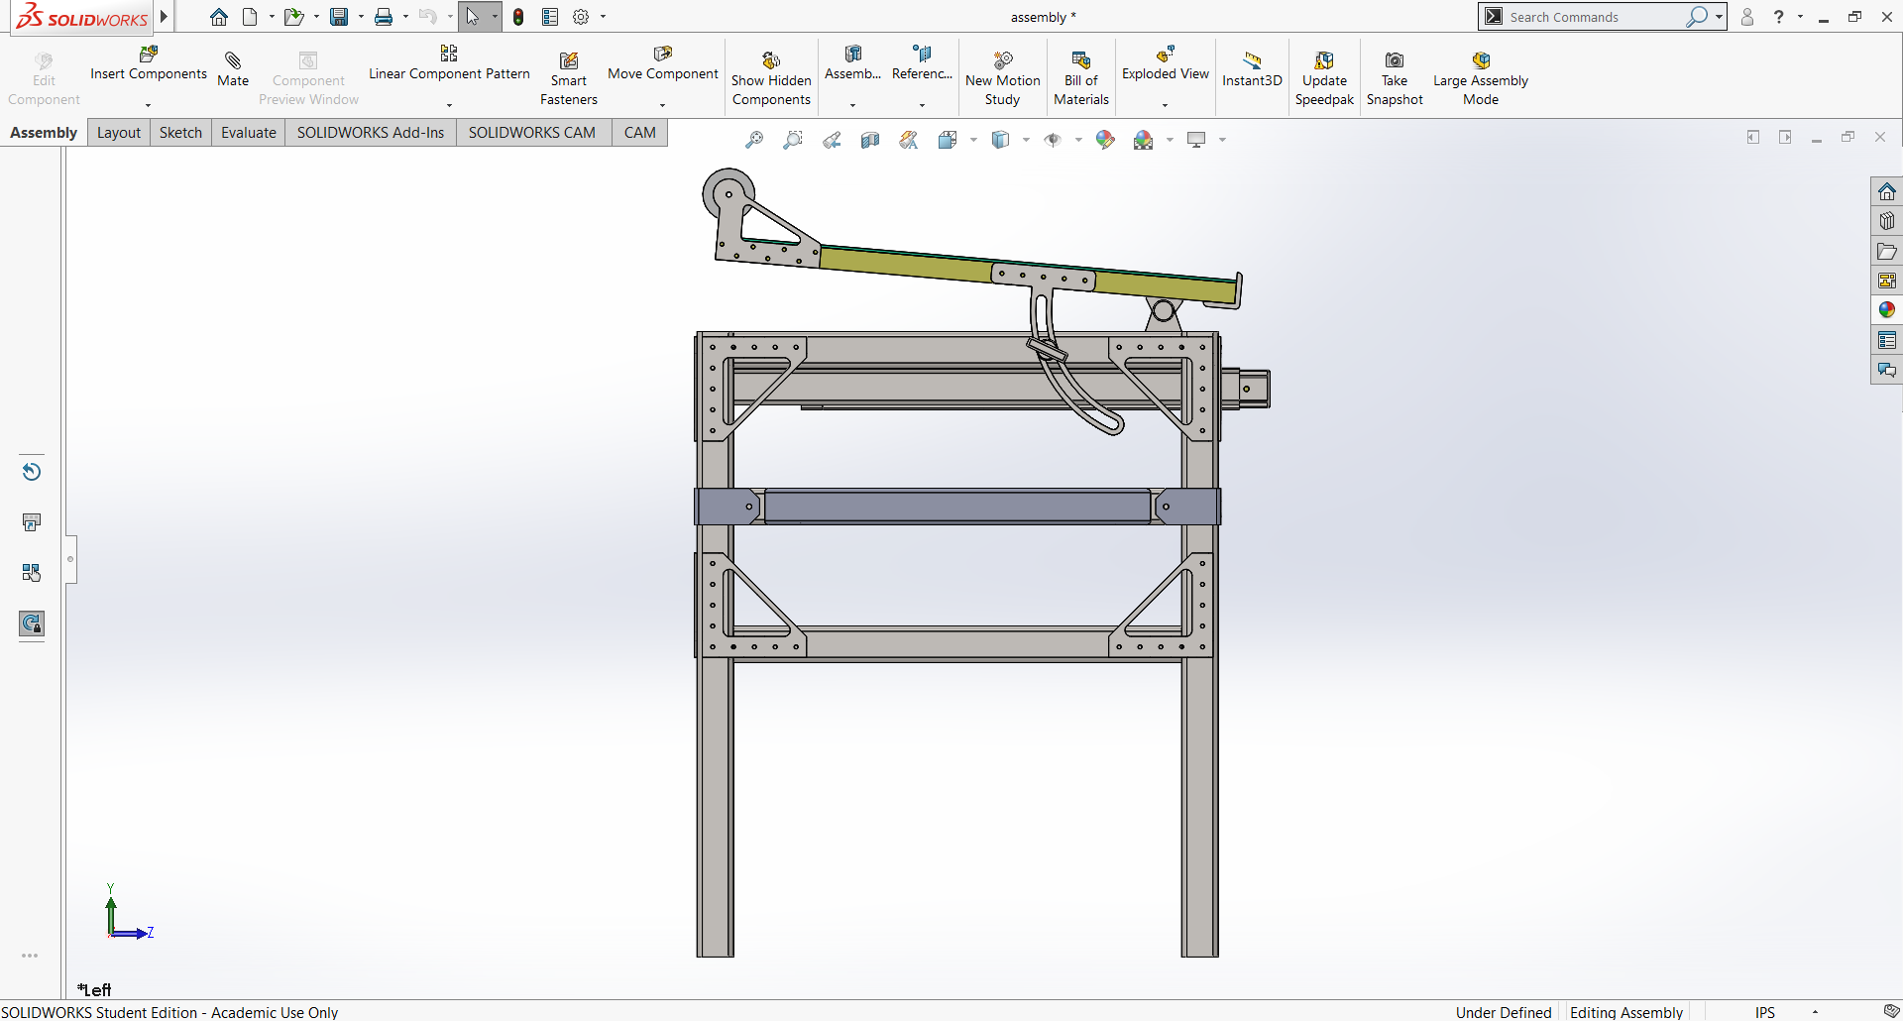Click Take Snapshot camera icon
Viewport: 1903px width, 1021px height.
click(1395, 60)
